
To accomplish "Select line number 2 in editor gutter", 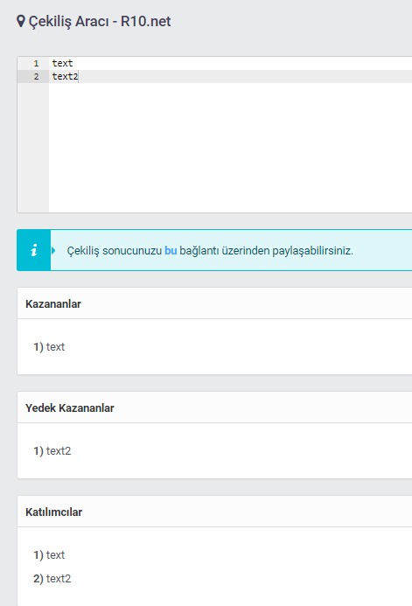I will [x=36, y=76].
